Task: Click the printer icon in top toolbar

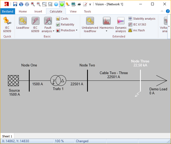Action: click(x=79, y=4)
